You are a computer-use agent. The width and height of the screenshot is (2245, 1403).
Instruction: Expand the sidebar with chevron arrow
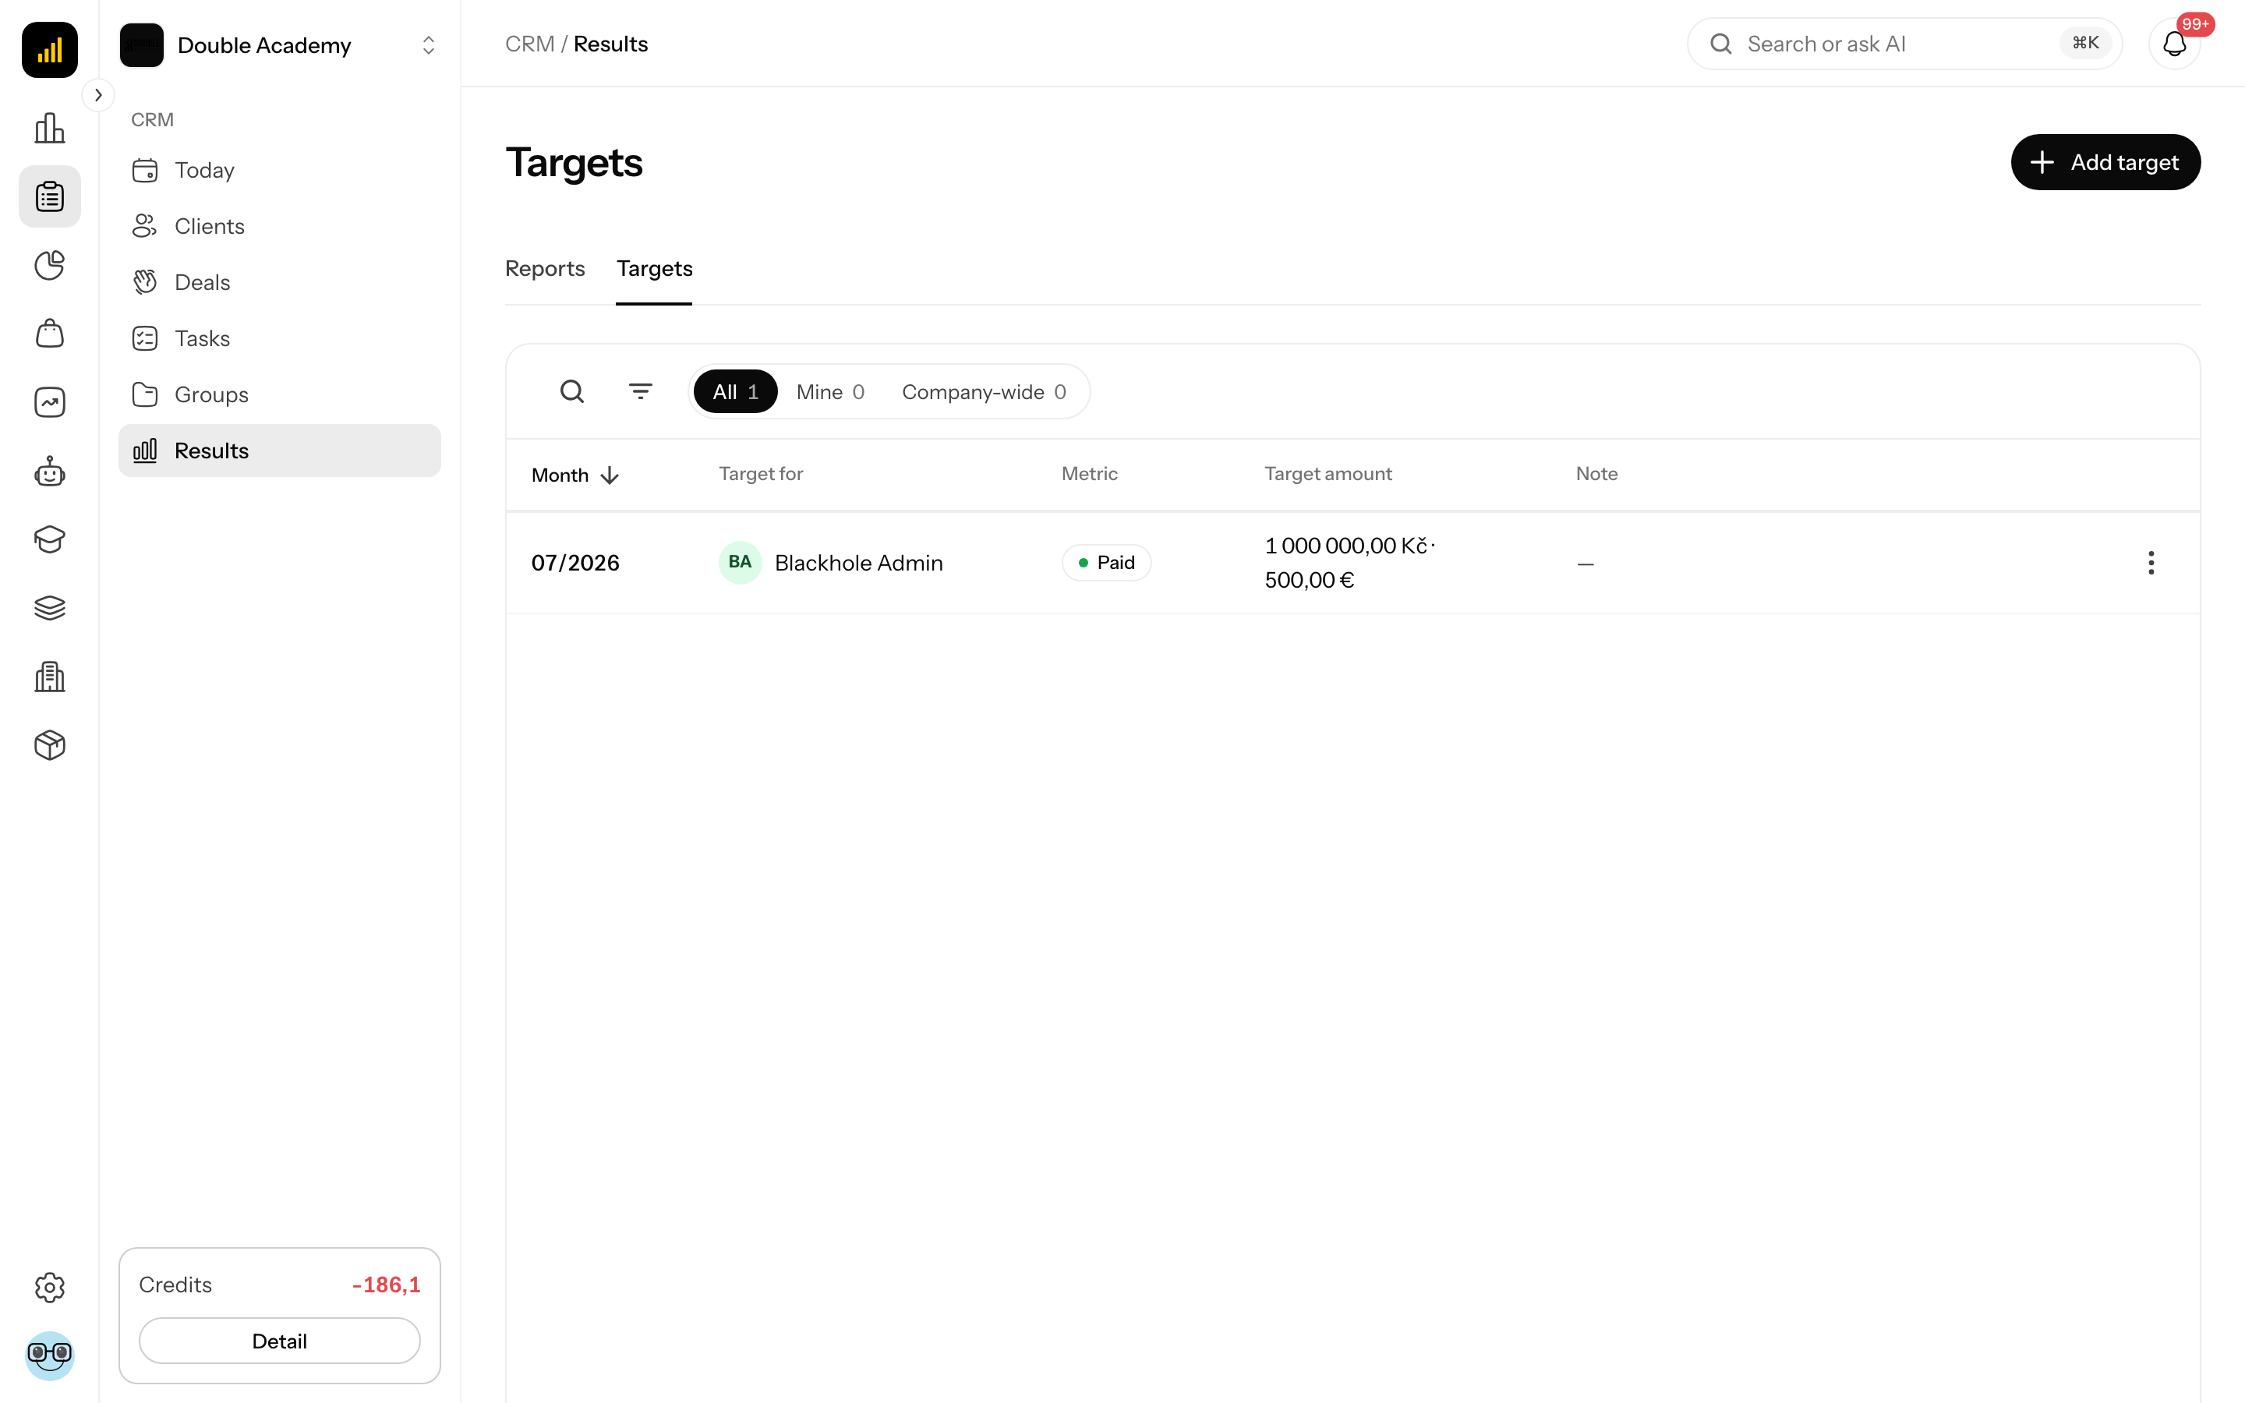tap(98, 94)
